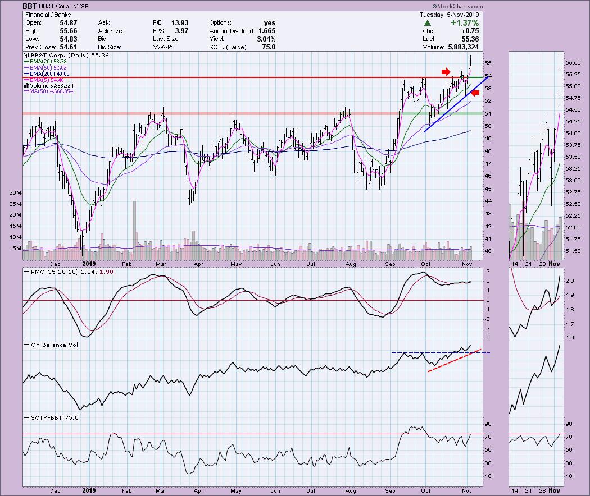Click the green EMA(20) 53.38 legend entry
Viewport: 590px width, 496px height.
(x=45, y=62)
